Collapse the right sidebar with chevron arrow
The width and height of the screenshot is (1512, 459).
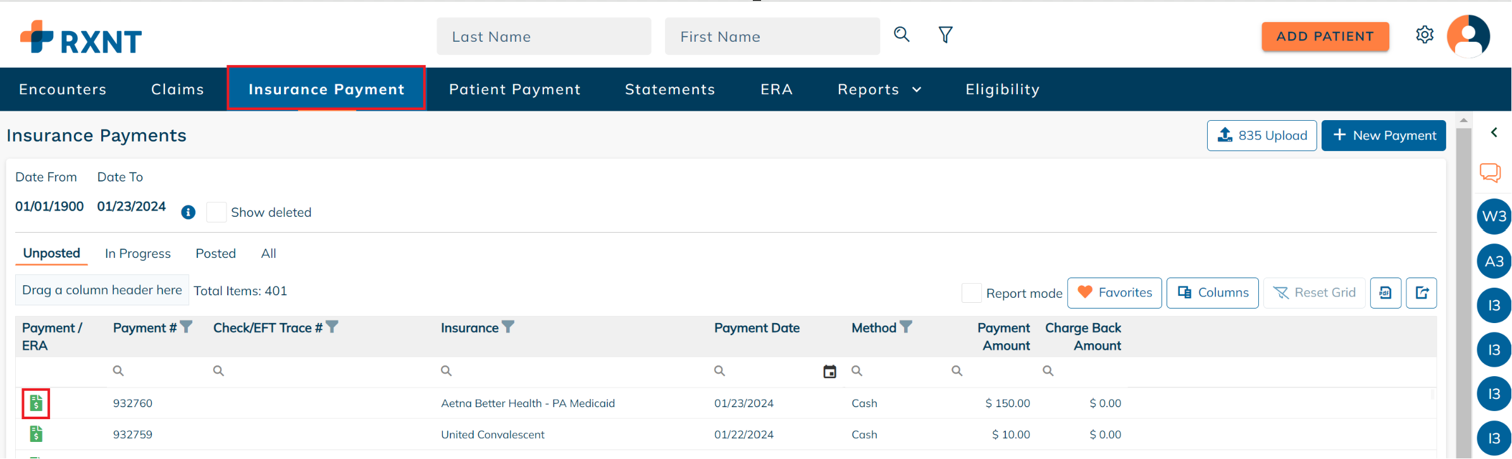pos(1494,132)
